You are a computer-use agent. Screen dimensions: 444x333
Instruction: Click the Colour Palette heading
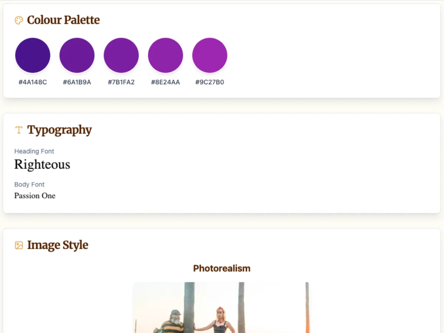63,20
